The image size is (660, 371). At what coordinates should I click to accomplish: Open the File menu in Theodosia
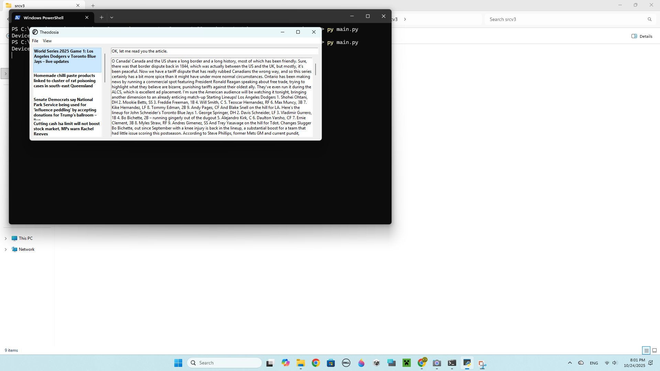(35, 41)
